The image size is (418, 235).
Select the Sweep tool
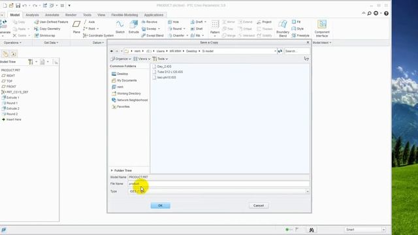[x=149, y=29]
